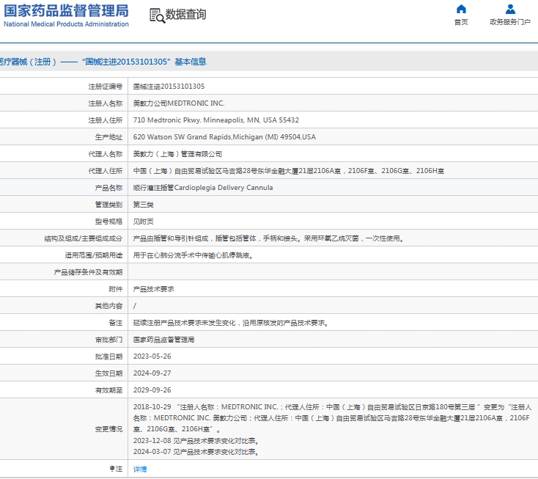Click the 注册人名称 row label
This screenshot has width=538, height=479.
(106, 103)
